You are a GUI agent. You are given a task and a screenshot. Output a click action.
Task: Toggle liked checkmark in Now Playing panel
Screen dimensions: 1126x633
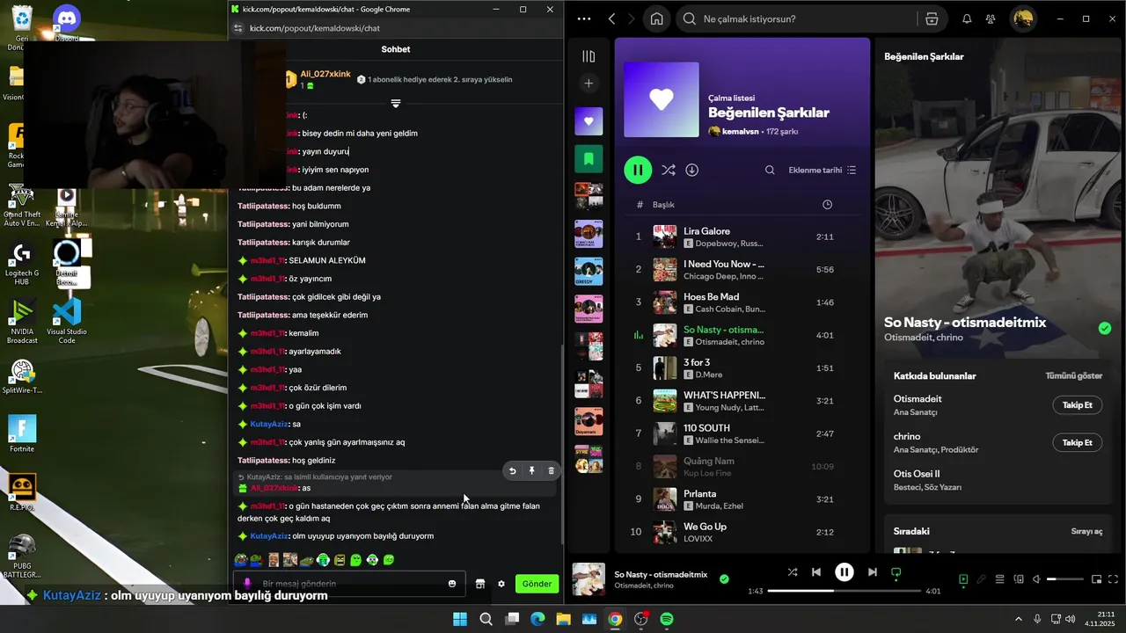(1105, 329)
